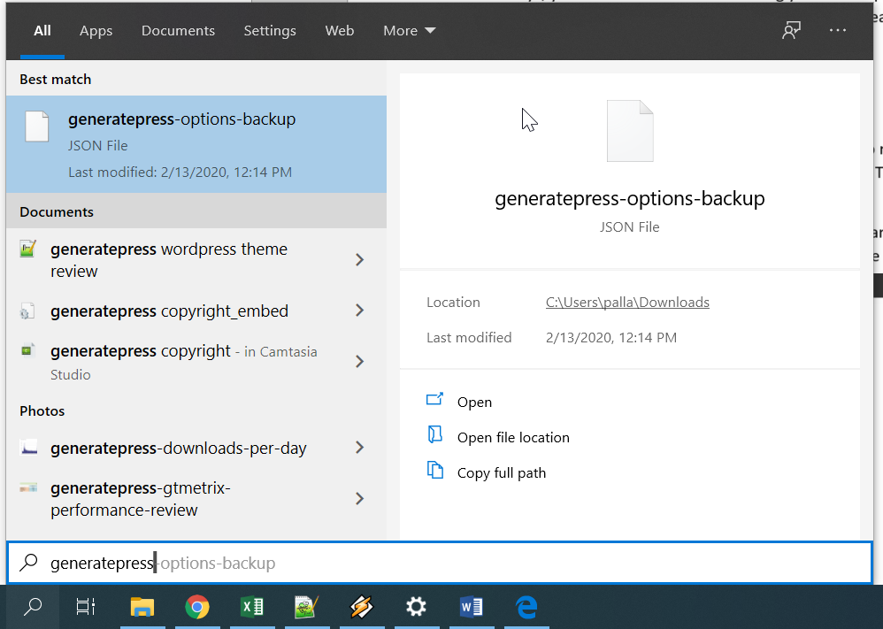The width and height of the screenshot is (883, 629).
Task: Click the magnifier icon in search box
Action: pos(28,563)
